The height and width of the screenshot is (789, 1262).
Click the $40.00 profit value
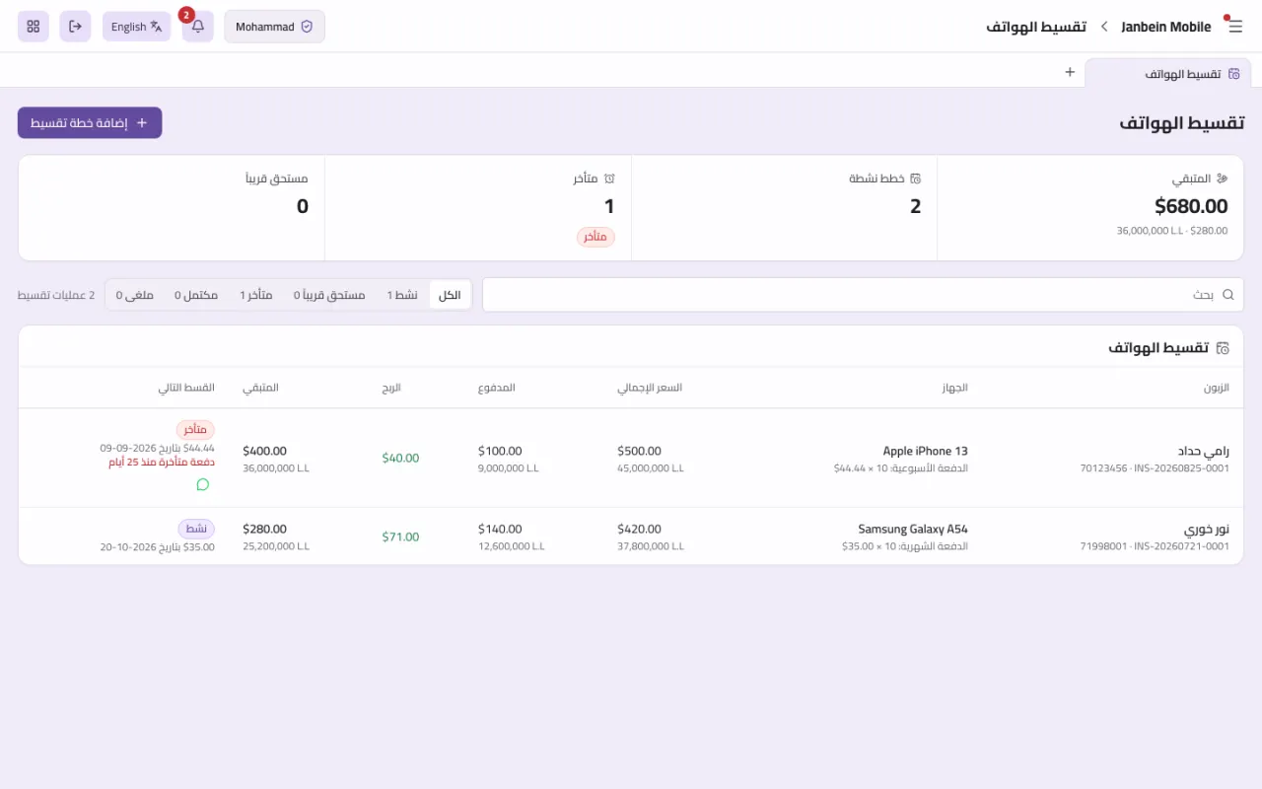click(x=400, y=458)
